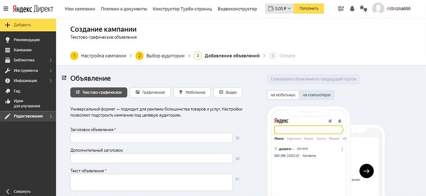Open Конструктор Турбо-страниц menu
The width and height of the screenshot is (426, 196).
pos(182,9)
